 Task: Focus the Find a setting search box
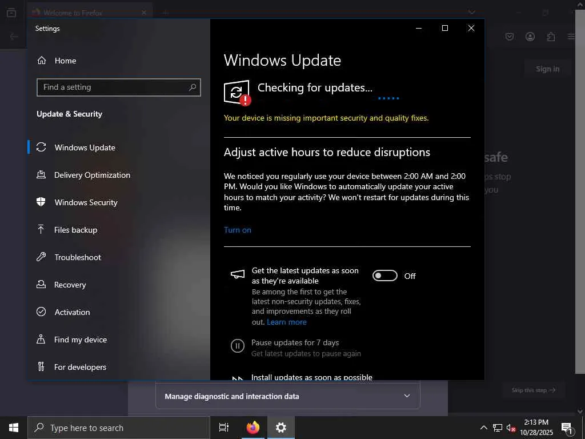point(119,87)
